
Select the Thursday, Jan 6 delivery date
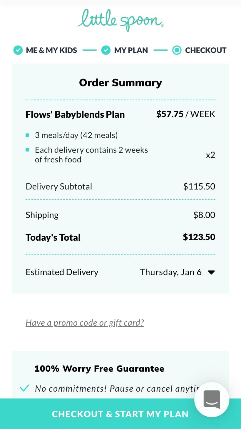(170, 272)
